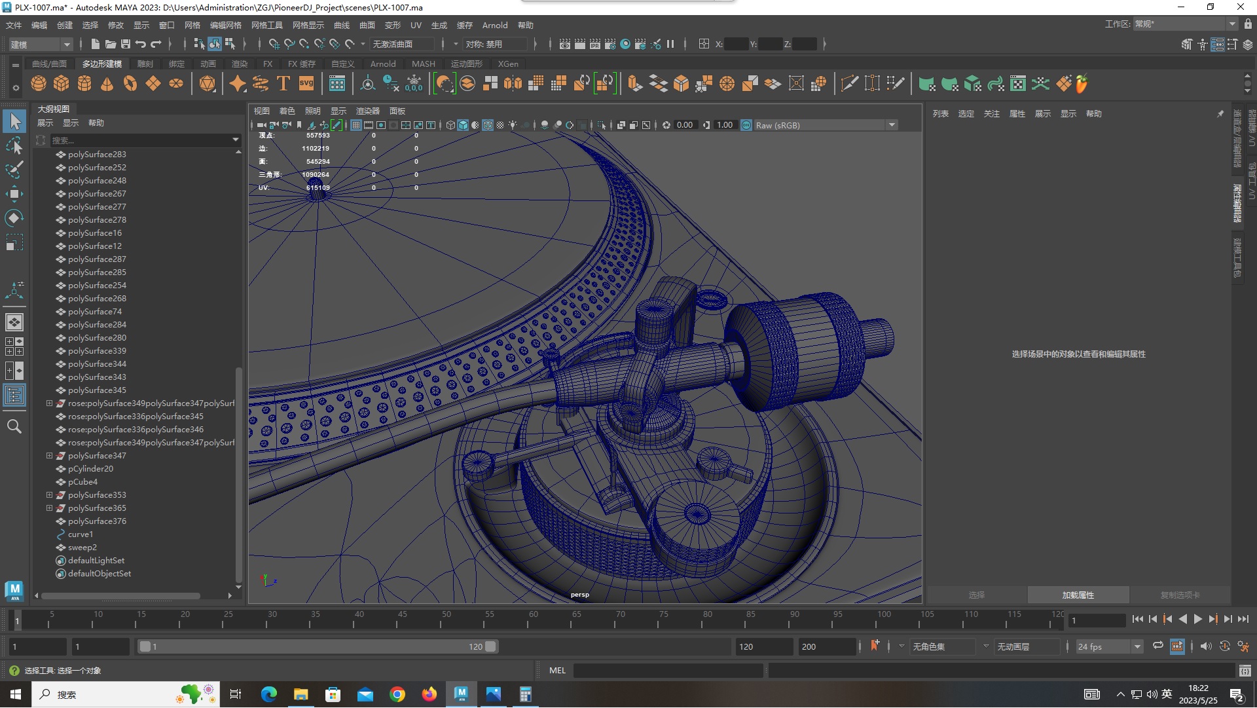Click the 加载属性 button
The width and height of the screenshot is (1257, 708).
[x=1078, y=595]
